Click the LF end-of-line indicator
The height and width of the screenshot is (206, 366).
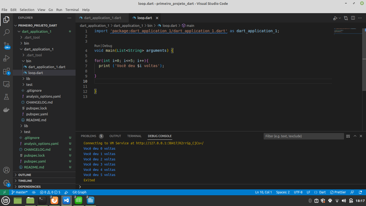coord(308,192)
